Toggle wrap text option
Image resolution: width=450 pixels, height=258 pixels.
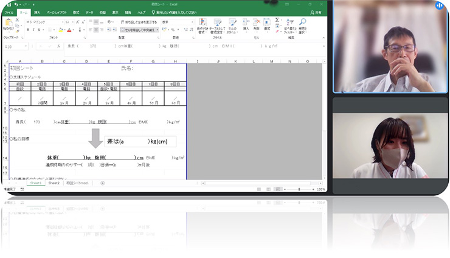click(141, 22)
